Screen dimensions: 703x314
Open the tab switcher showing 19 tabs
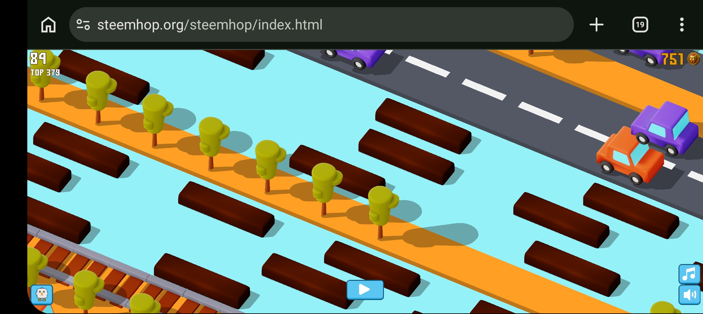[x=640, y=25]
